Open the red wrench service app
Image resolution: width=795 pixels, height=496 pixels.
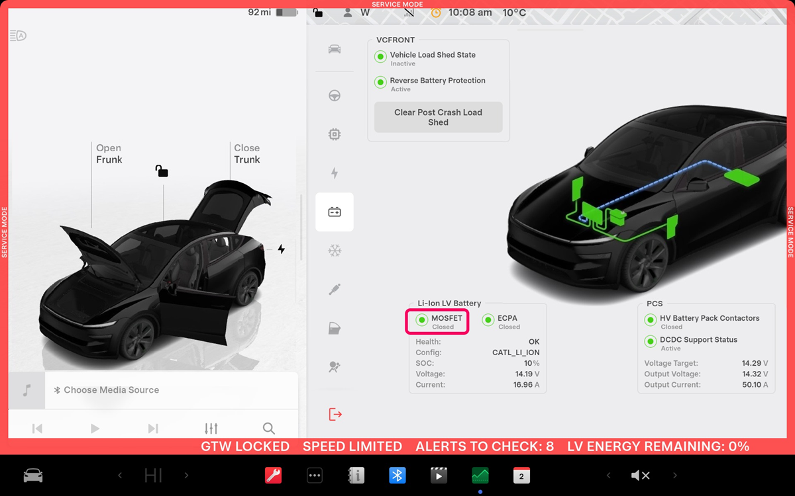(274, 475)
